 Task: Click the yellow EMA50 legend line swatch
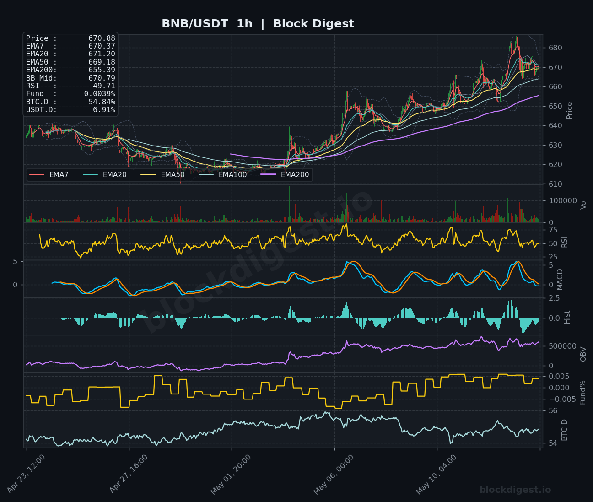(149, 174)
